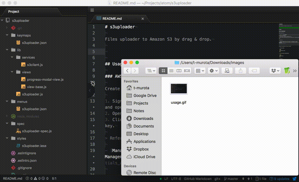
Task: Open t-murota home in Finder sidebar
Action: pos(141,88)
